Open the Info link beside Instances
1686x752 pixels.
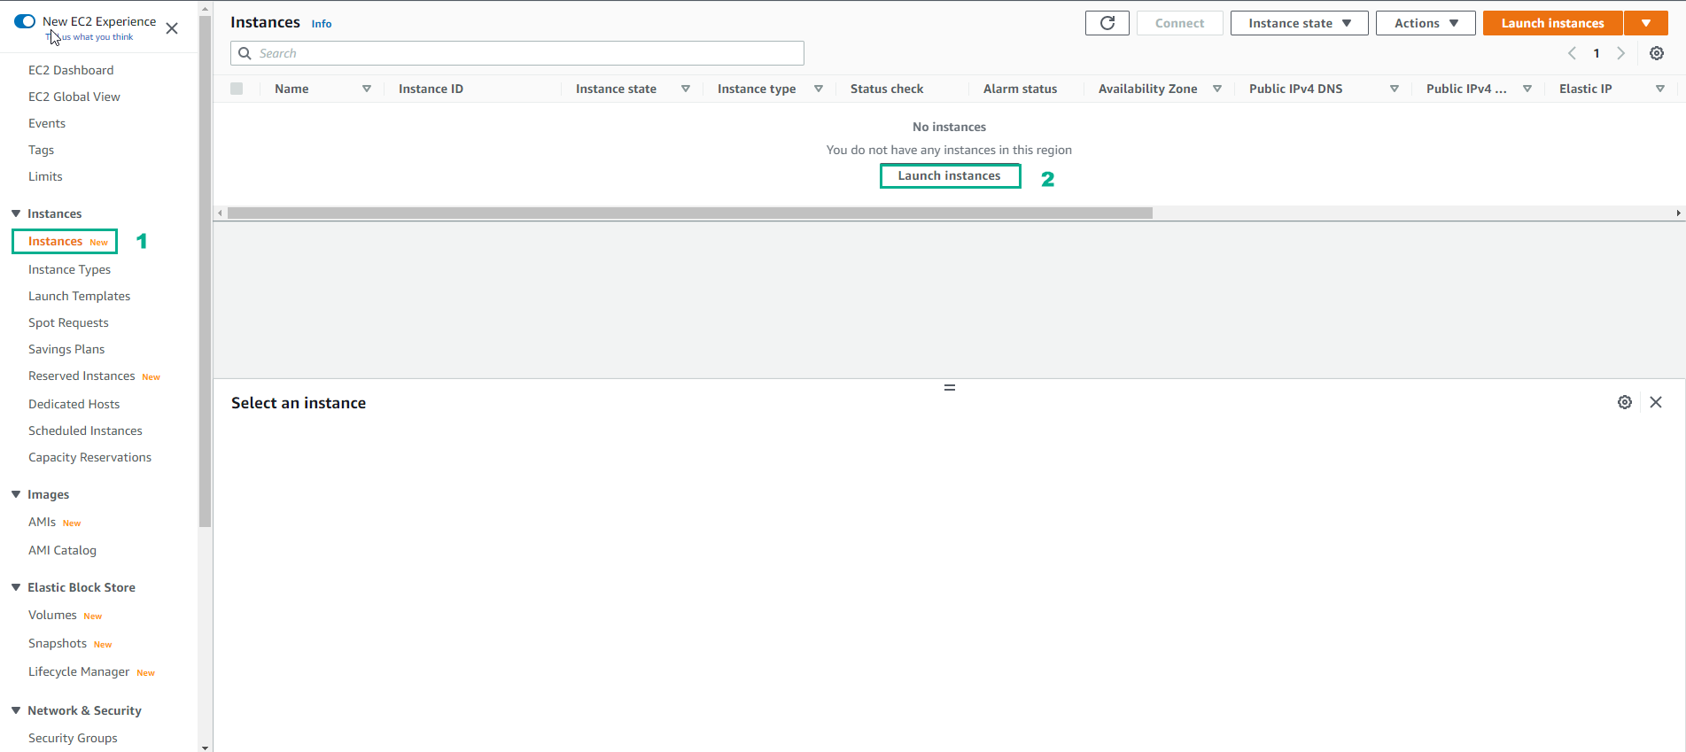(x=322, y=24)
